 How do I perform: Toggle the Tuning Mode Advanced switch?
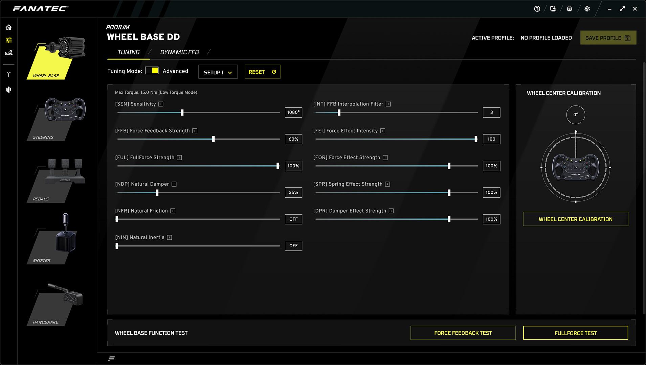152,71
